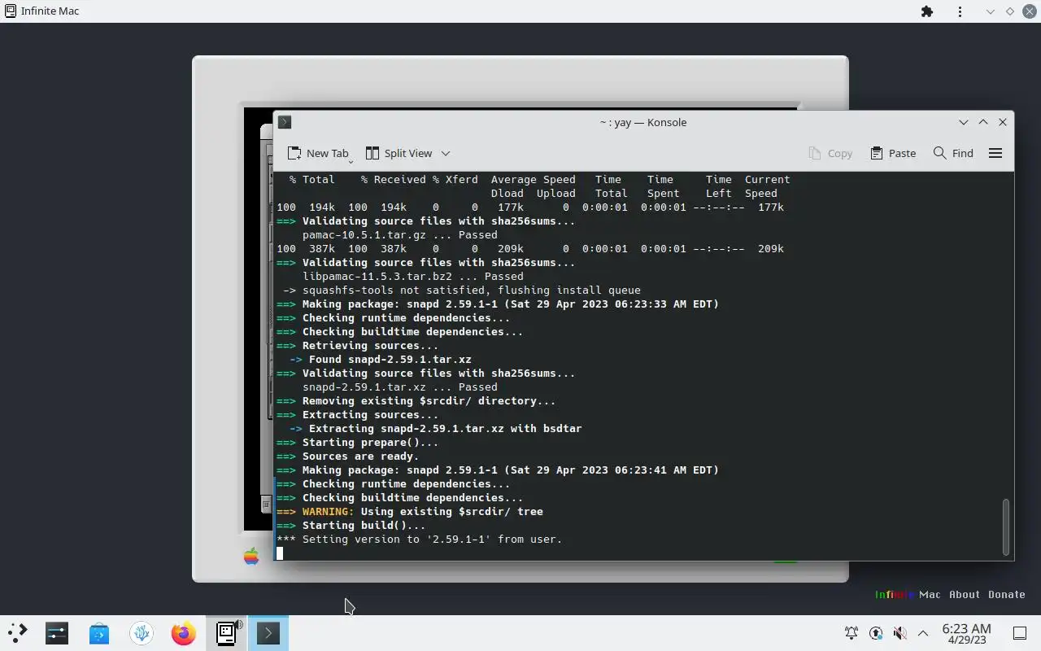Open the coral-icon application in the taskbar

point(142,632)
